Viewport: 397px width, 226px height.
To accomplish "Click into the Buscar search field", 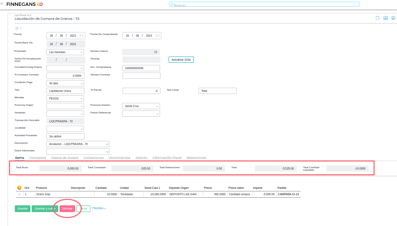I will point(264,4).
